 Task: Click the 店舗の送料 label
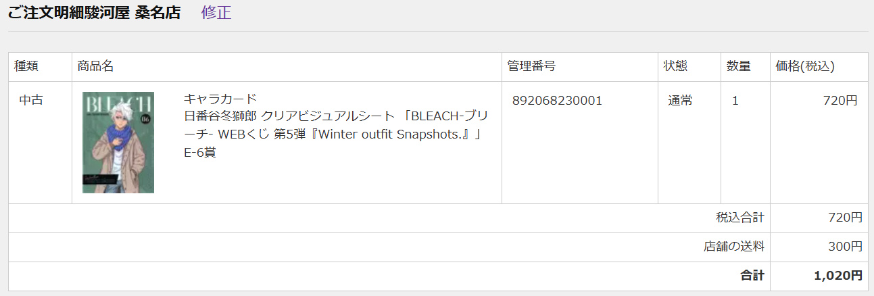click(x=734, y=247)
